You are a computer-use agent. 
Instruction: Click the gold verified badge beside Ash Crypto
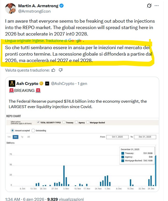(x=41, y=84)
